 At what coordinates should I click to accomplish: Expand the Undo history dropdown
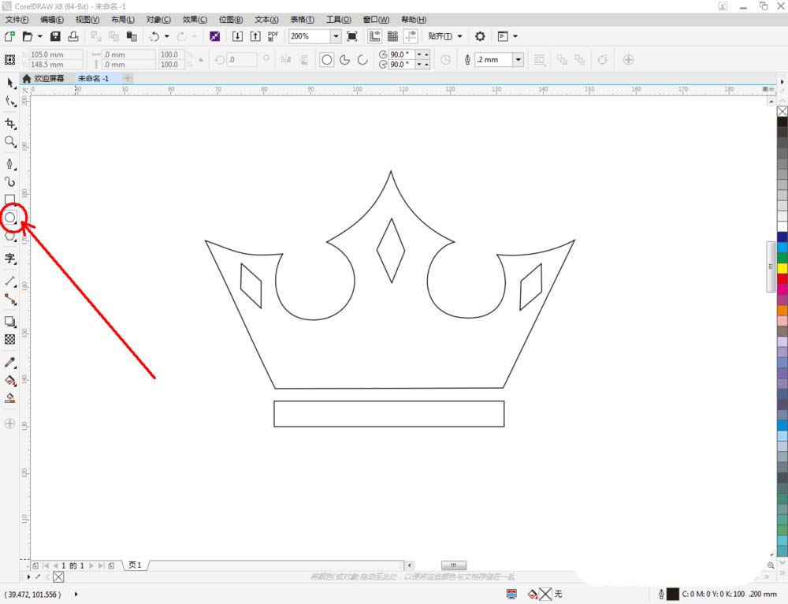(166, 36)
